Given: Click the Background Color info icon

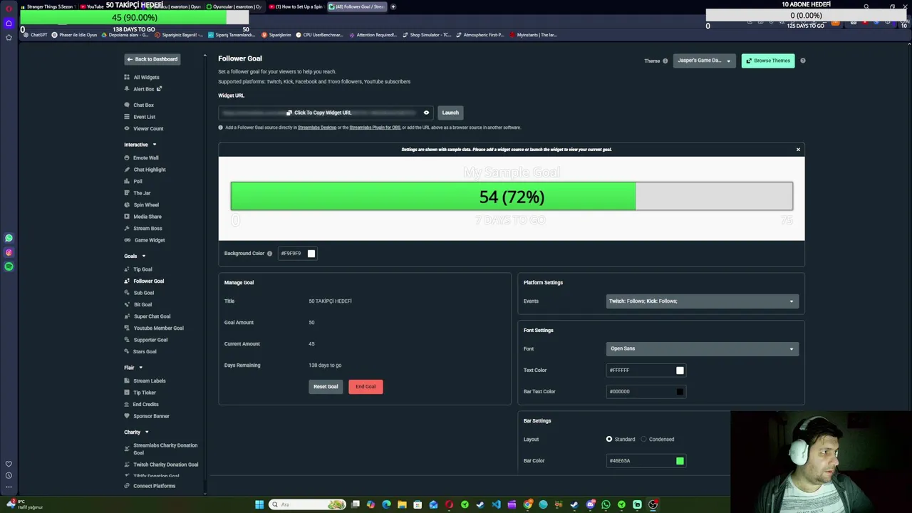Looking at the screenshot, I should [x=269, y=253].
